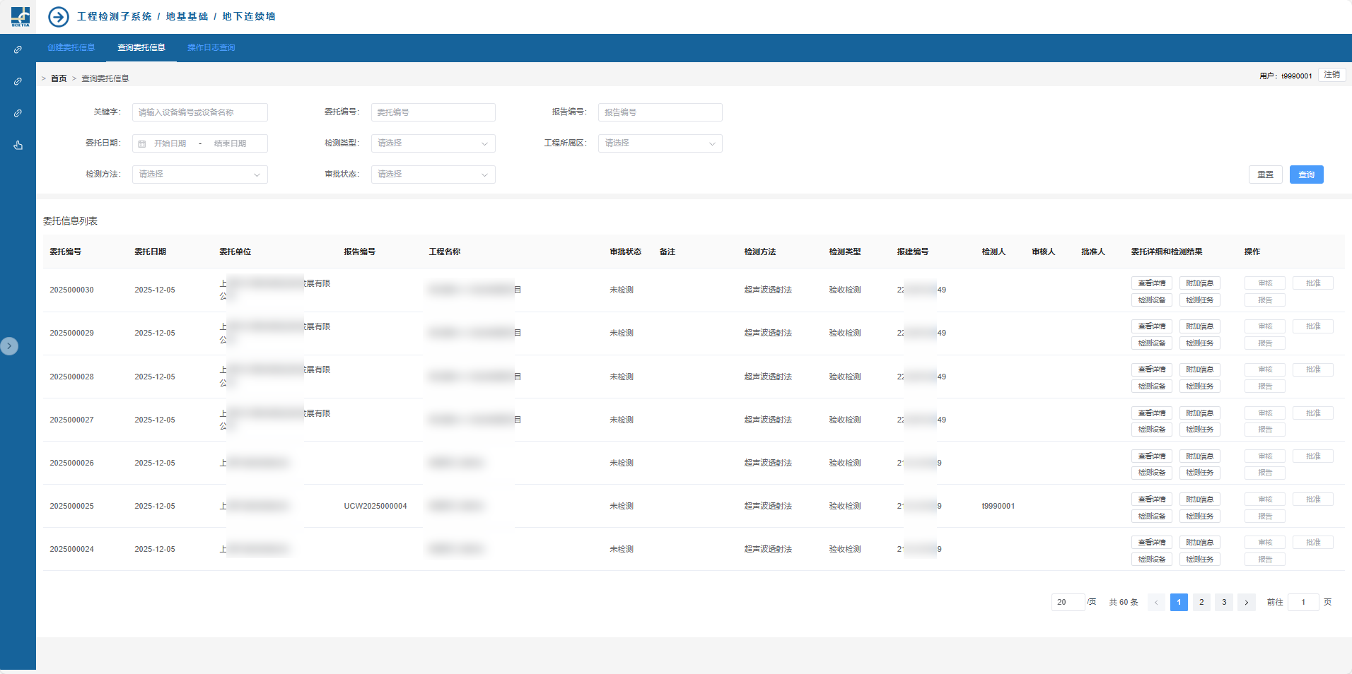This screenshot has height=674, width=1352.
Task: Click the previous page pagination arrow
Action: coord(1156,603)
